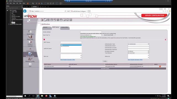Open VMware Help menu
The image size is (177, 99).
24,3
